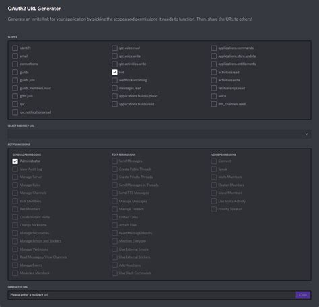Enable the voice scope checkbox

[214, 96]
